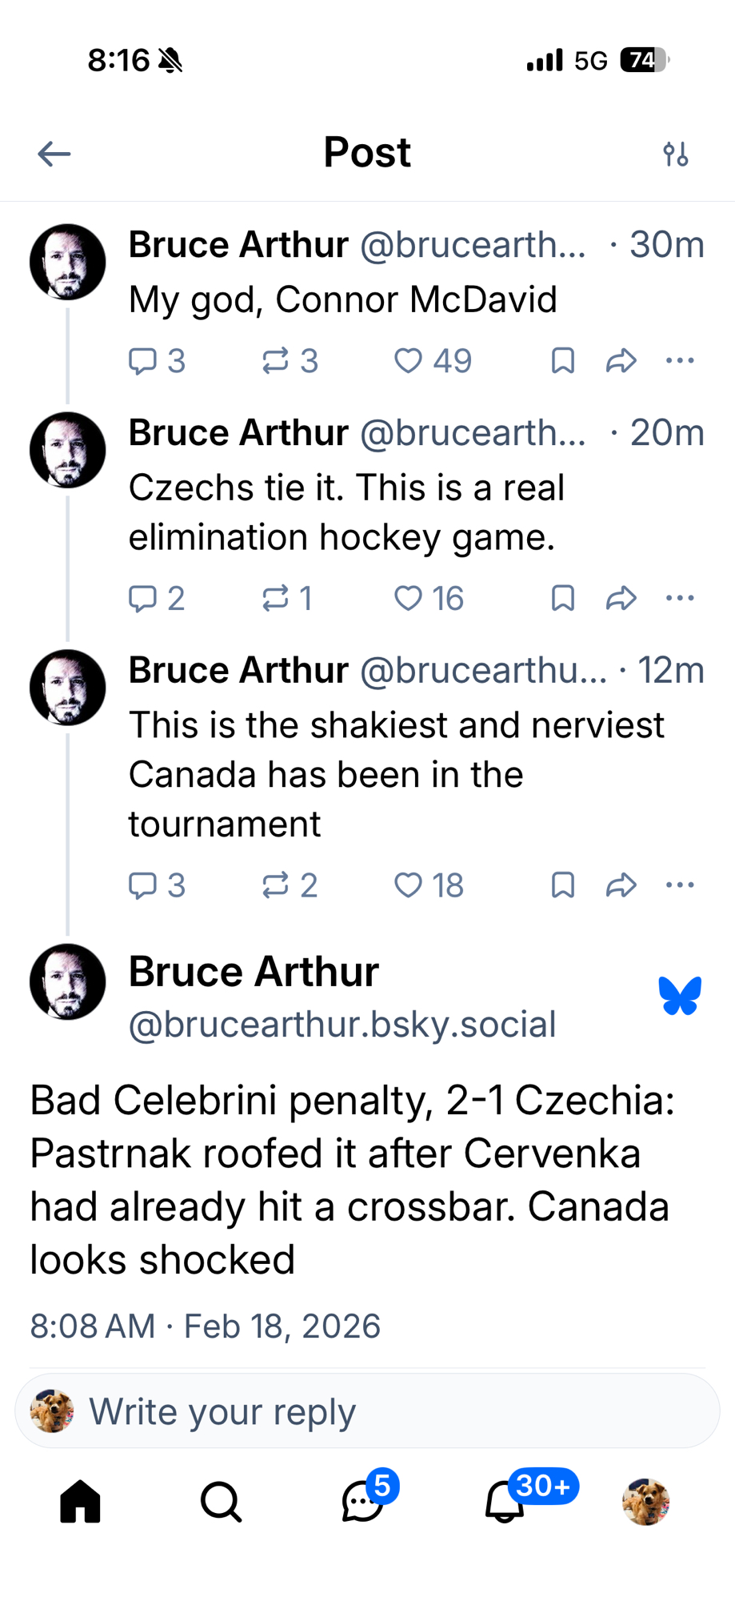Viewport: 735px width, 1601px height.
Task: Open chat messages with 5 unread
Action: coord(362,1501)
